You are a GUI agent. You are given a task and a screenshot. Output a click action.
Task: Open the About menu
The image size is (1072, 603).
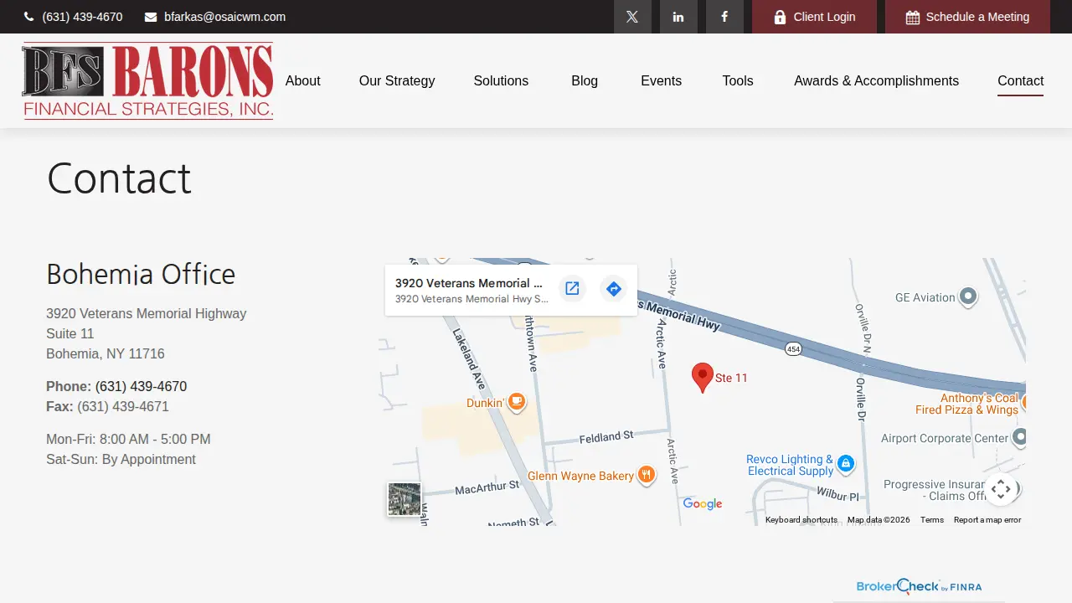(302, 81)
